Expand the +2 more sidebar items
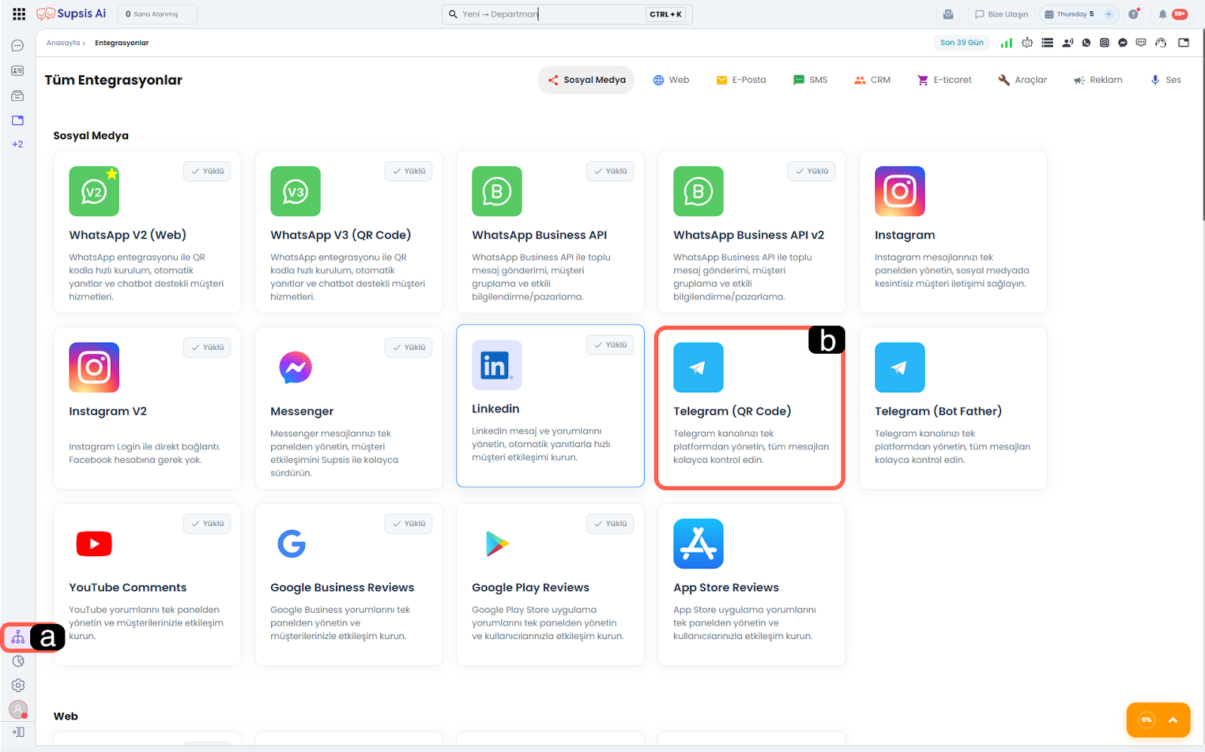This screenshot has width=1205, height=752. (17, 144)
